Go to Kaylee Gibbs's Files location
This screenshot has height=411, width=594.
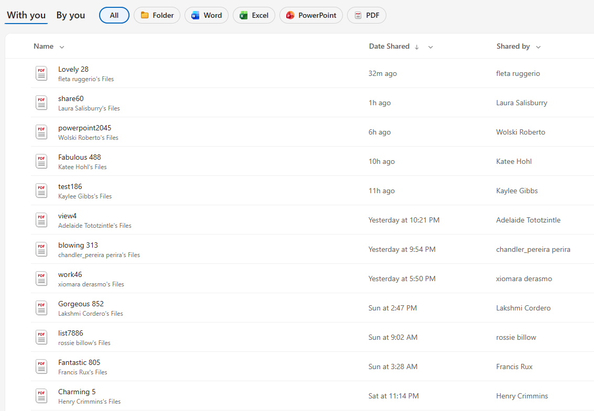[x=85, y=196]
